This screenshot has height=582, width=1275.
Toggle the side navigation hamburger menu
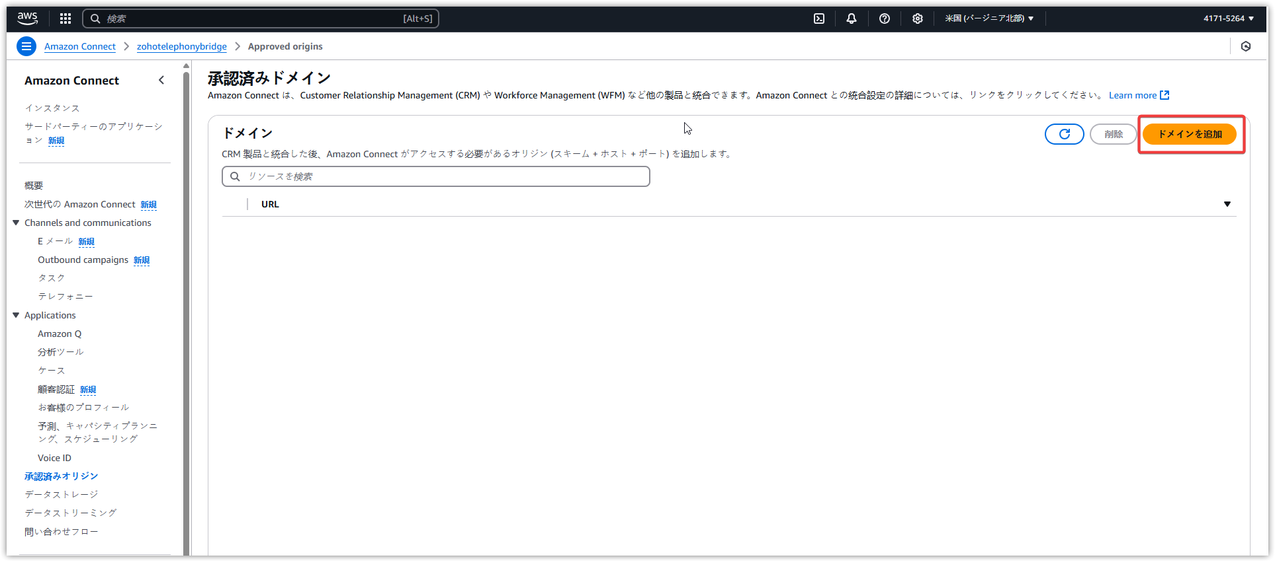point(26,46)
